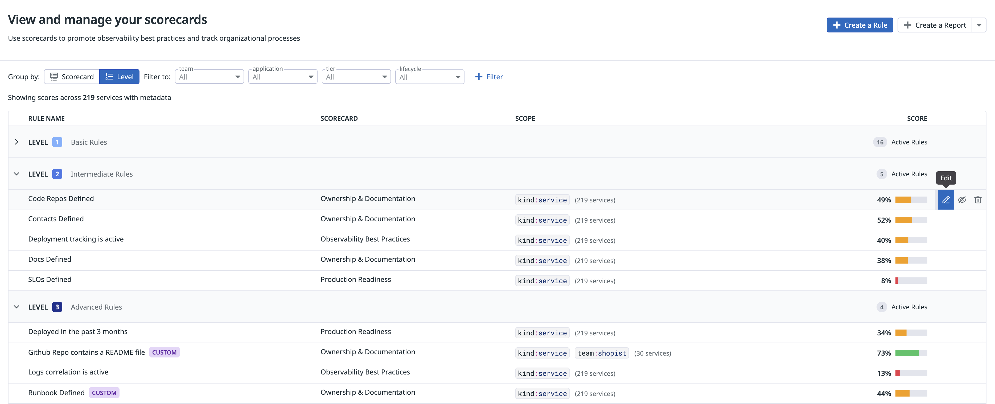Click the Level 3 number badge
Viewport: 995px width, 404px height.
(x=57, y=307)
